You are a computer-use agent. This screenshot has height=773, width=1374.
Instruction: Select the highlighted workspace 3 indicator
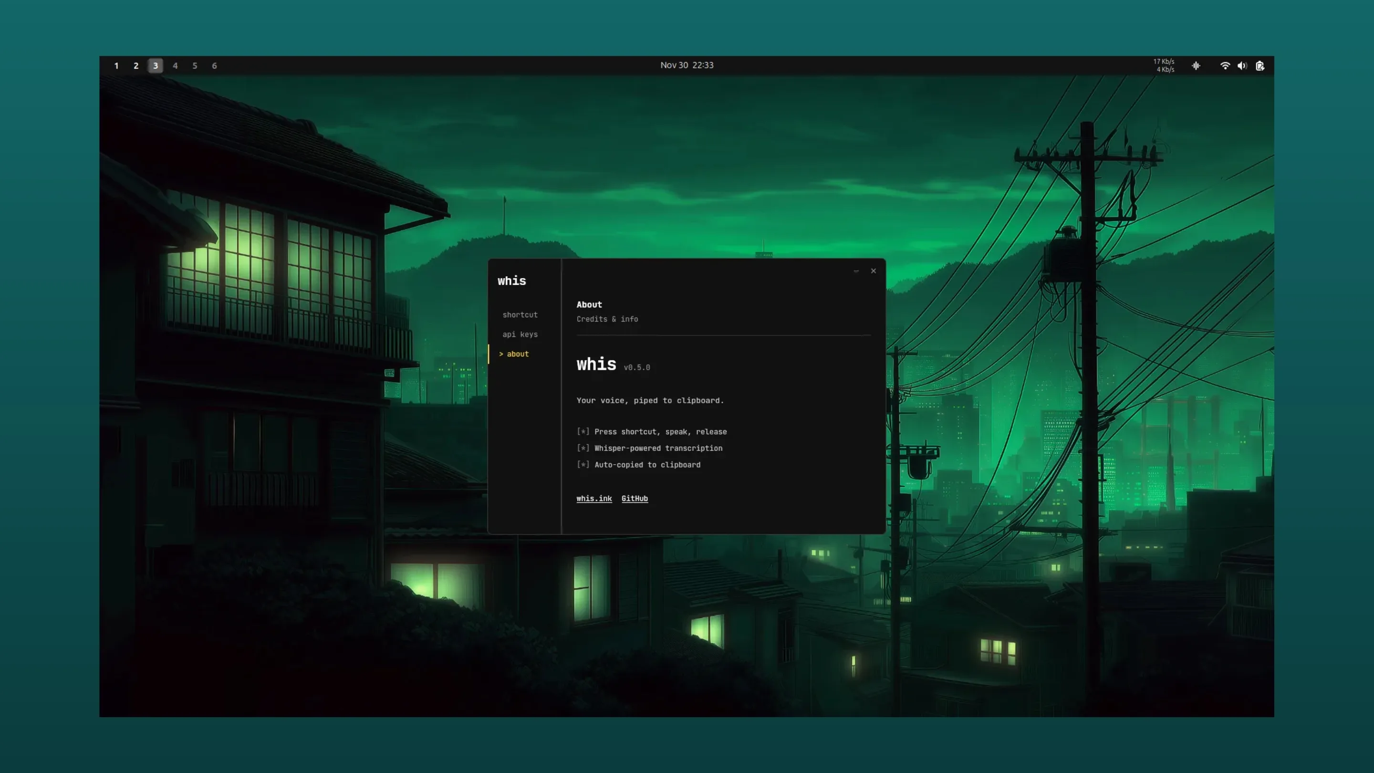[155, 65]
